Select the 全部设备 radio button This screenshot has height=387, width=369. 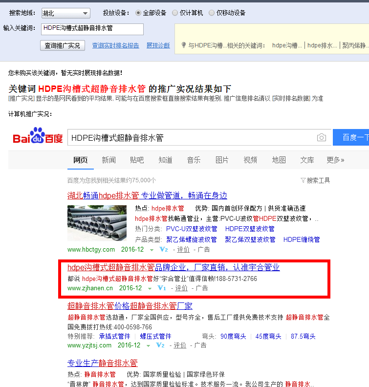point(138,13)
